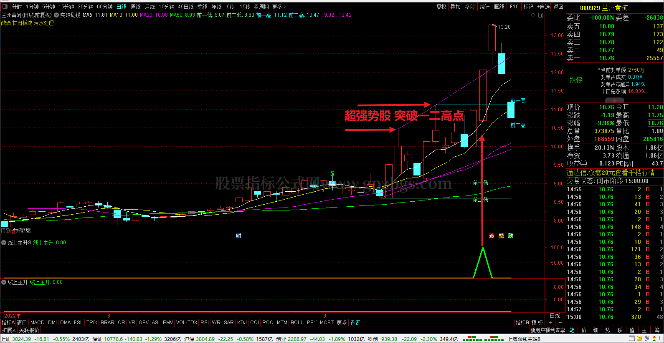Select the 多周期 tab
Image resolution: width=664 pixels, height=343 pixels.
(261, 7)
